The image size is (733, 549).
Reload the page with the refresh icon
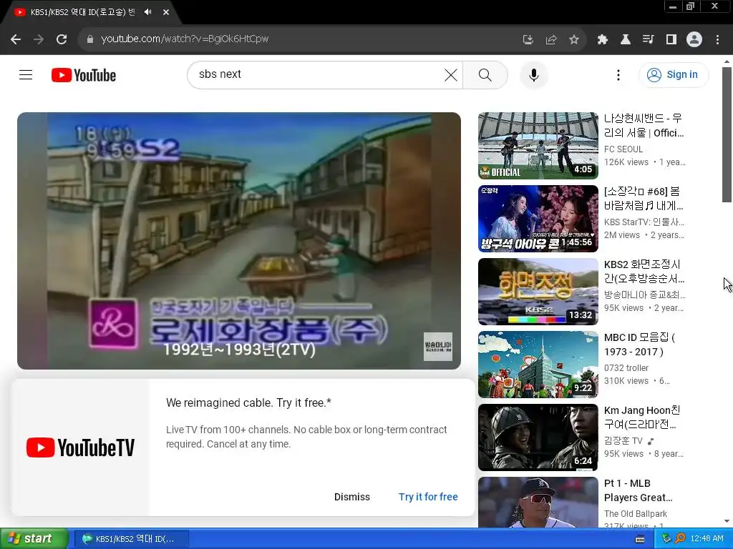[x=62, y=39]
